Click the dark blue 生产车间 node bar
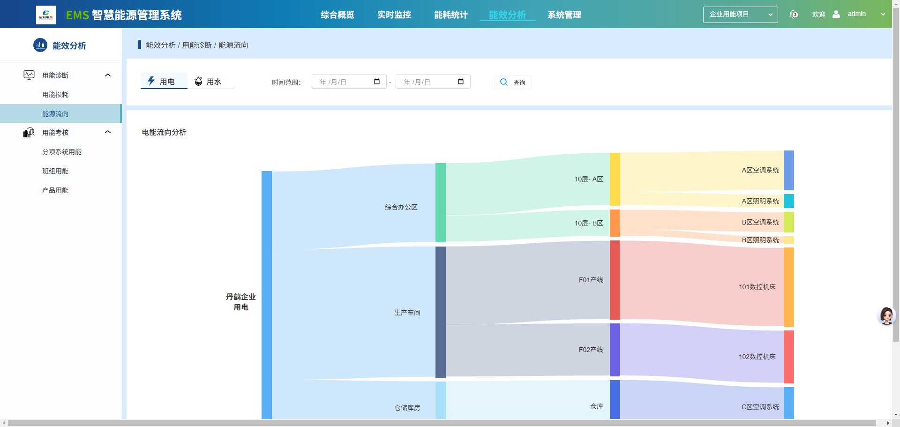The image size is (900, 427). (441, 312)
